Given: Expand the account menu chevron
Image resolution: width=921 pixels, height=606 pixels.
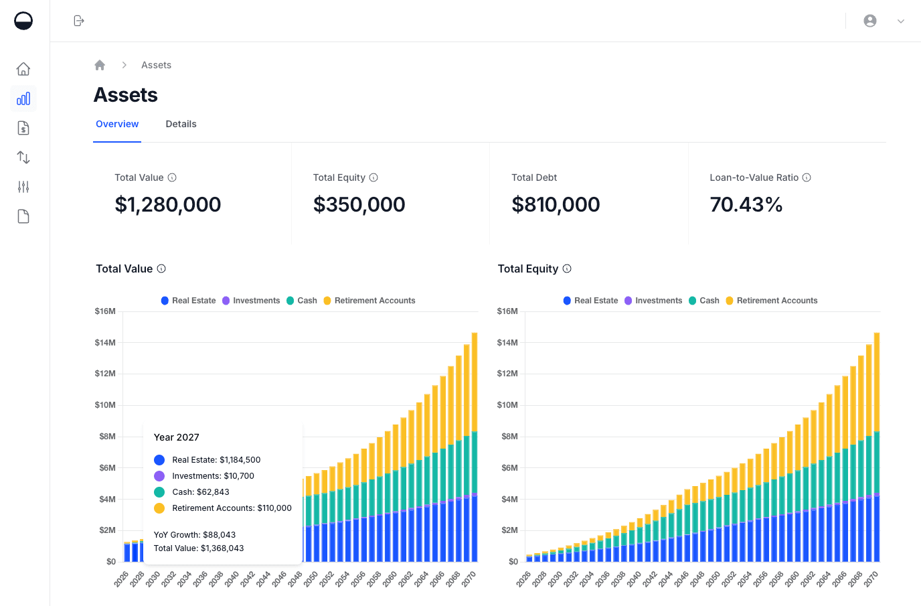Looking at the screenshot, I should point(901,21).
